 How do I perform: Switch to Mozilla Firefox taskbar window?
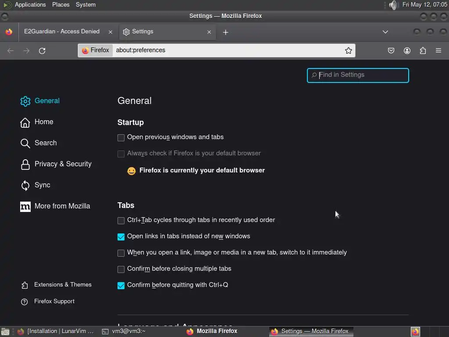tap(212, 331)
